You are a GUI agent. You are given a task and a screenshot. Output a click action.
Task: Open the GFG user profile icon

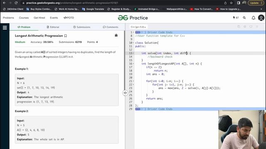click(x=261, y=18)
